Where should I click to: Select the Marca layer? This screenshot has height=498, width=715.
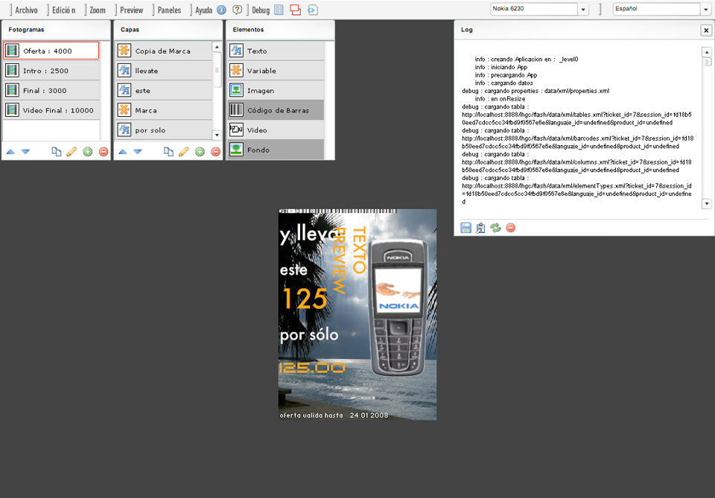tap(164, 110)
